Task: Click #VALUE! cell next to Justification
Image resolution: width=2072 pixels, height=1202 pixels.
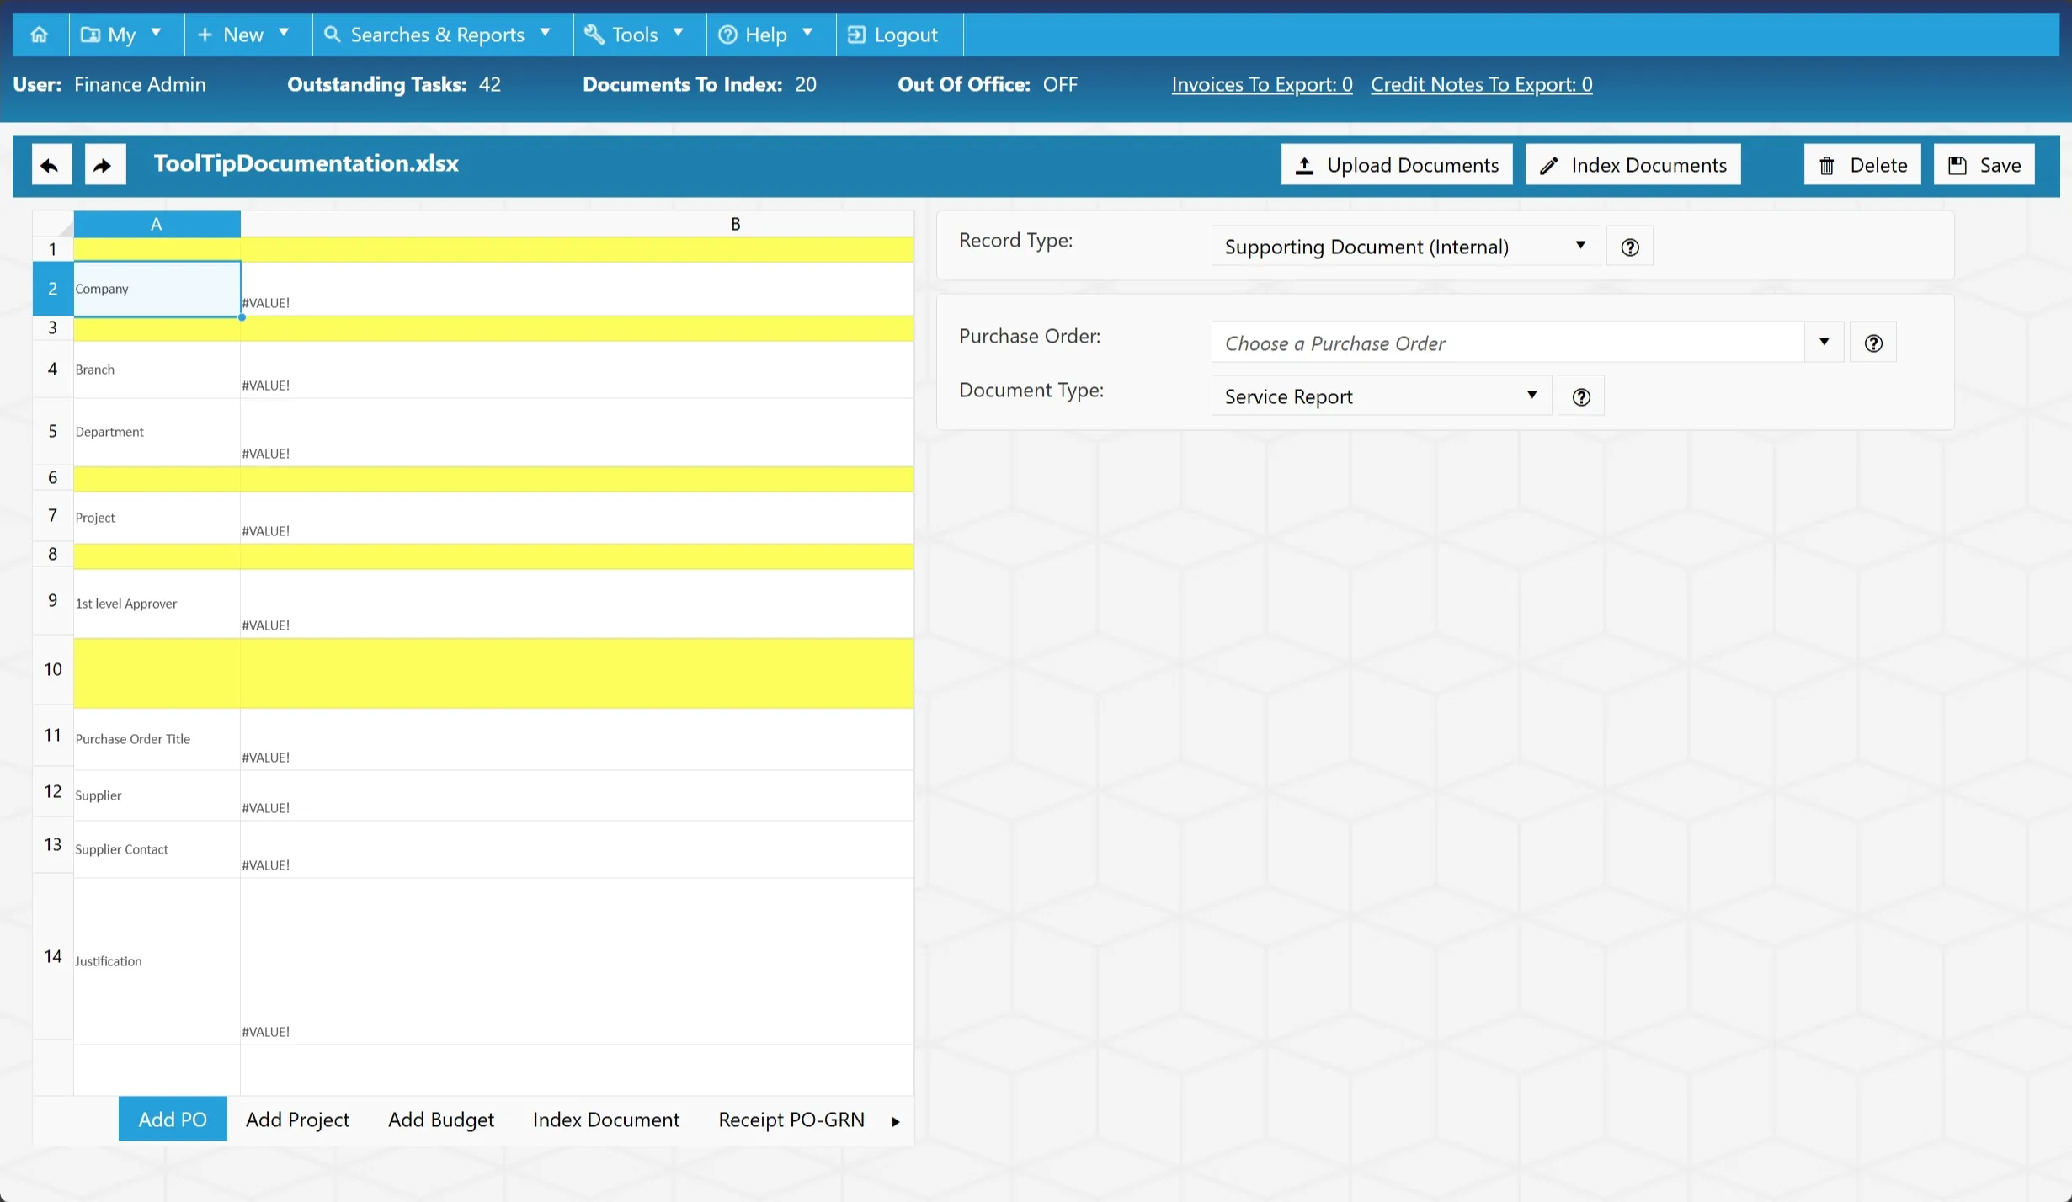Action: click(x=577, y=961)
